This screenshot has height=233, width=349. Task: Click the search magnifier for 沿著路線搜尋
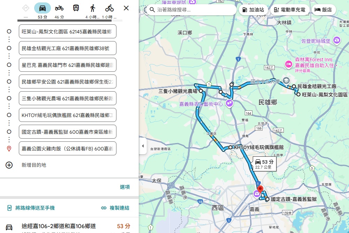152,10
